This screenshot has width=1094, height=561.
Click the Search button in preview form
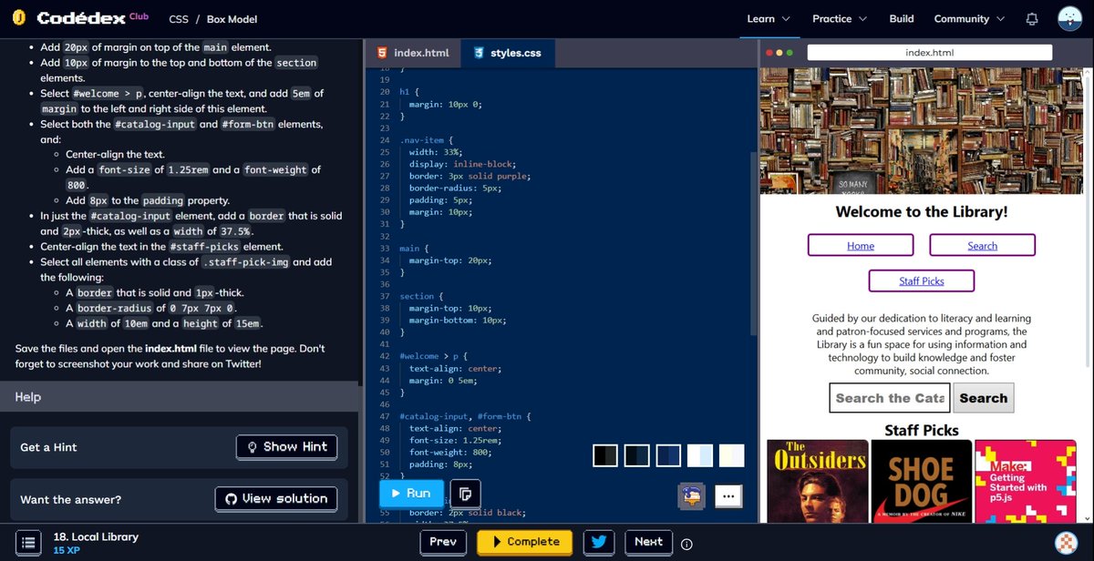[x=984, y=398]
